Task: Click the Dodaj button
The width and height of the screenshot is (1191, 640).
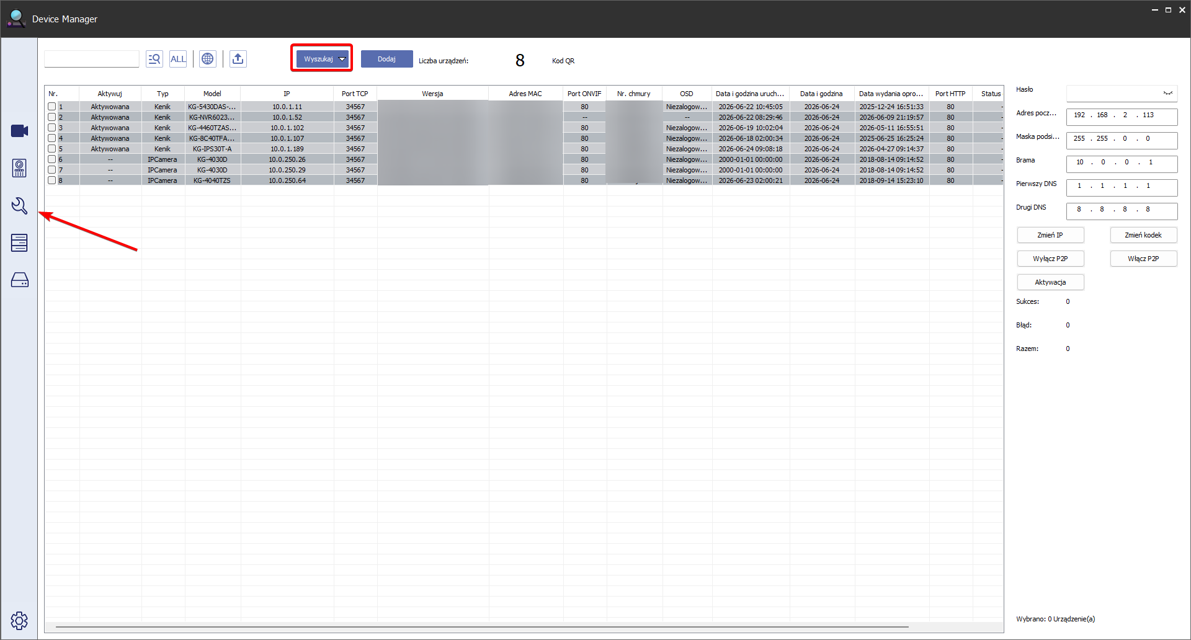Action: (x=386, y=59)
